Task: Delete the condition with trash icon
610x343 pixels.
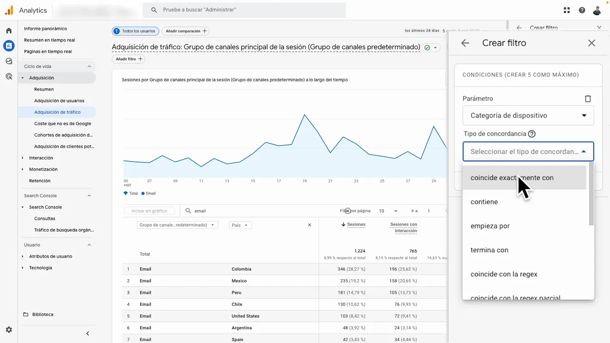Action: point(588,99)
